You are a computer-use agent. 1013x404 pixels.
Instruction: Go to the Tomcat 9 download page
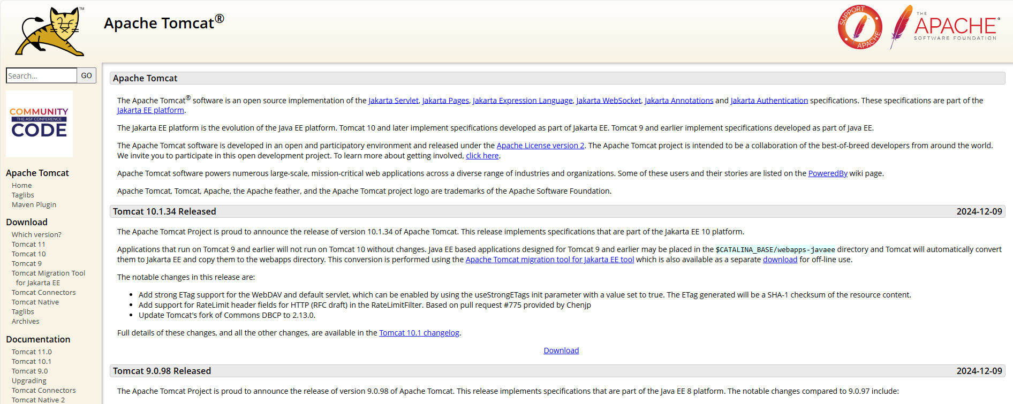(x=27, y=263)
